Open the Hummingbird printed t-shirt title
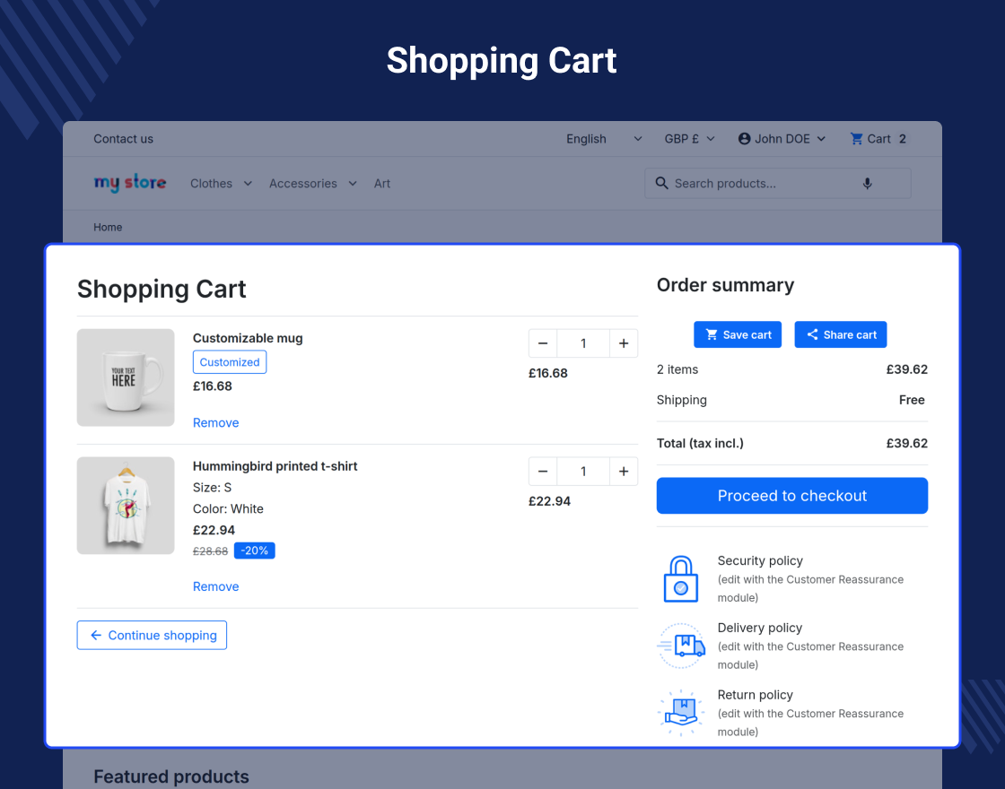 click(x=275, y=466)
